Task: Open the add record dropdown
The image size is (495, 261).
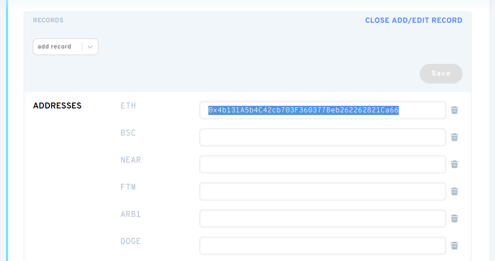Action: [x=57, y=47]
